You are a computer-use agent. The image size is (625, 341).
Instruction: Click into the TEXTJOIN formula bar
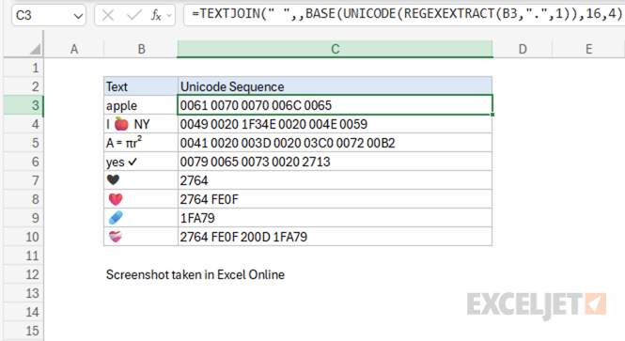pos(404,15)
